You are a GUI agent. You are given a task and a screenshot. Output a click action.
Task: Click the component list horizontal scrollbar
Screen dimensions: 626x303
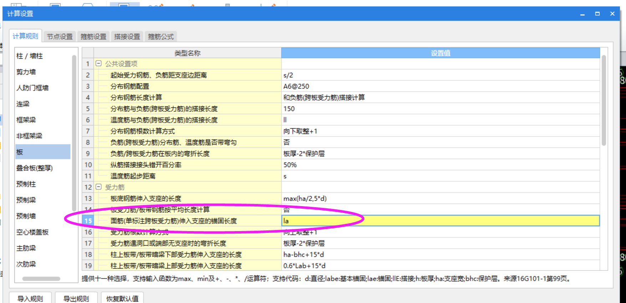(41, 279)
